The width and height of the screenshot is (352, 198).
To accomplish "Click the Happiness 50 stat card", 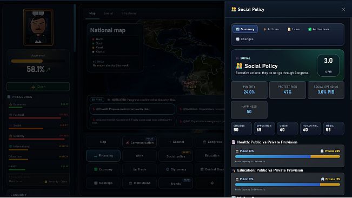I will pyautogui.click(x=249, y=110).
